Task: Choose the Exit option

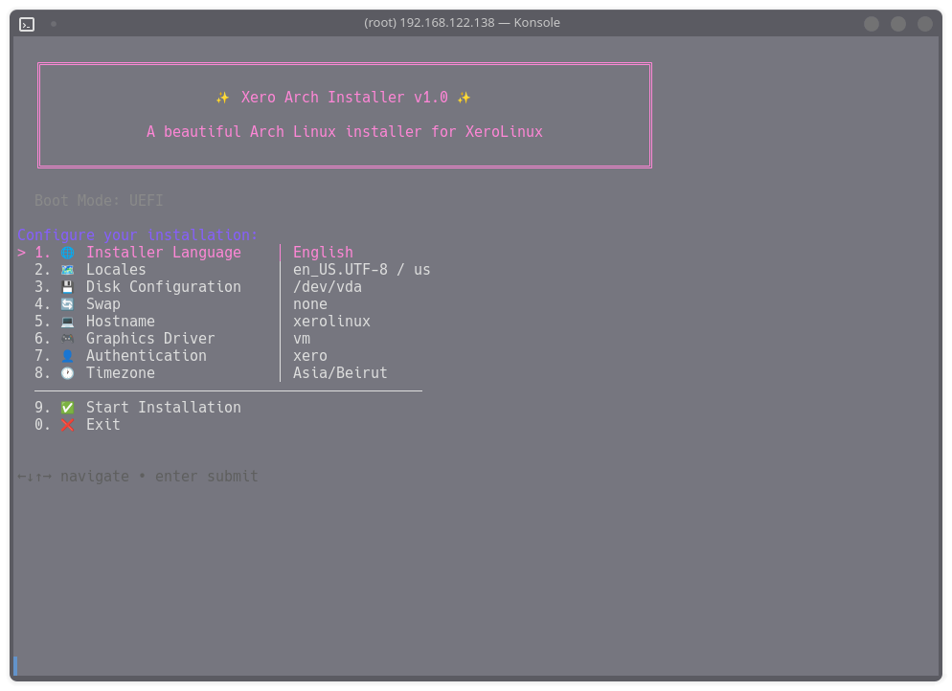Action: (x=103, y=425)
